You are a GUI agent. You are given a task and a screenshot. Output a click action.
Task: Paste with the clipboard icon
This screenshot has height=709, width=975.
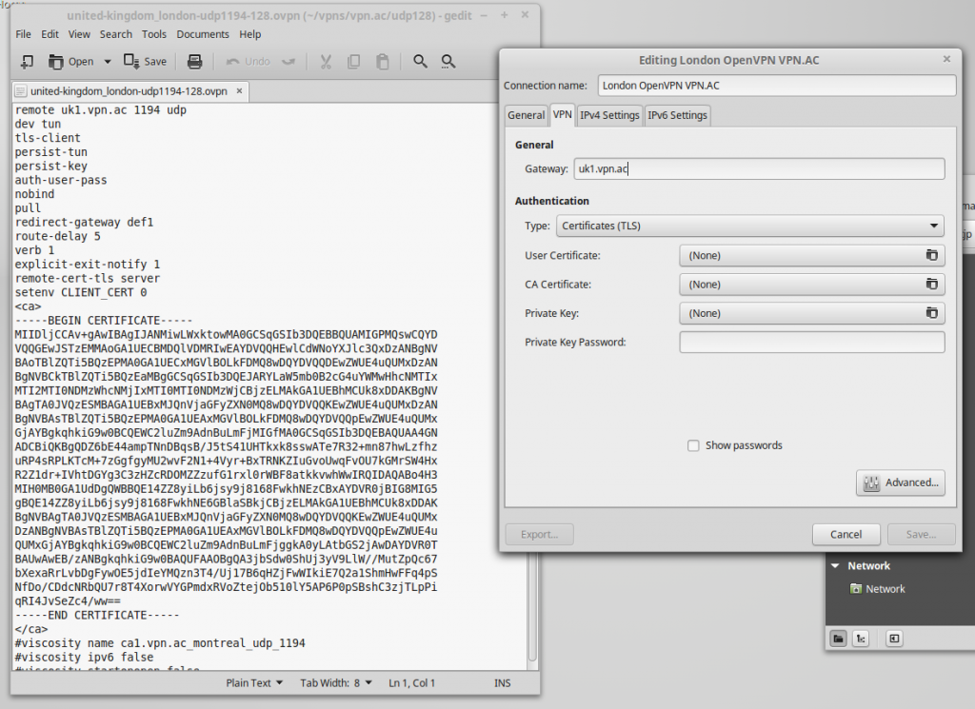tap(383, 62)
